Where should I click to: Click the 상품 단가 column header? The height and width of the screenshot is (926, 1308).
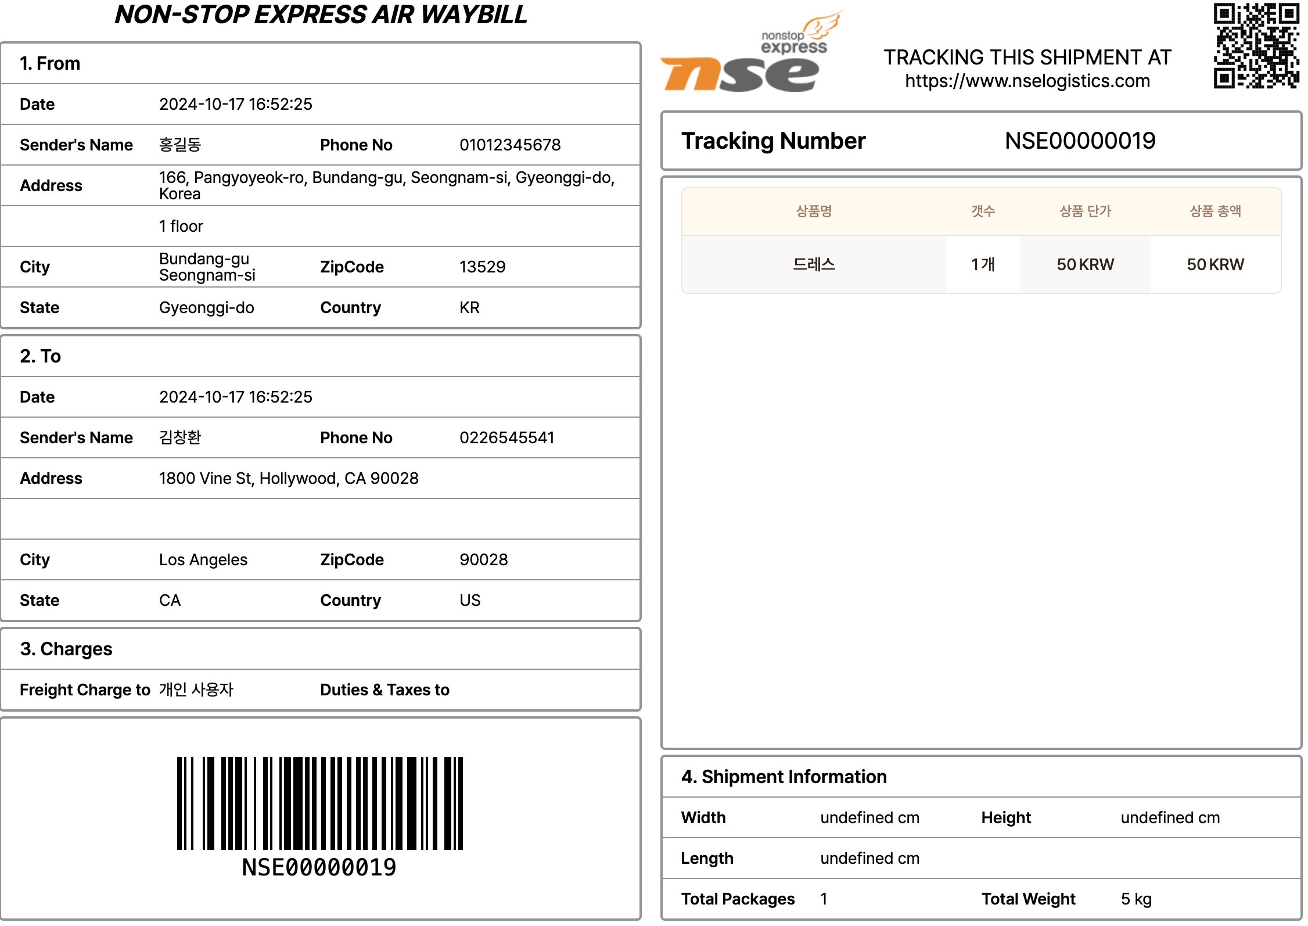(x=1084, y=211)
